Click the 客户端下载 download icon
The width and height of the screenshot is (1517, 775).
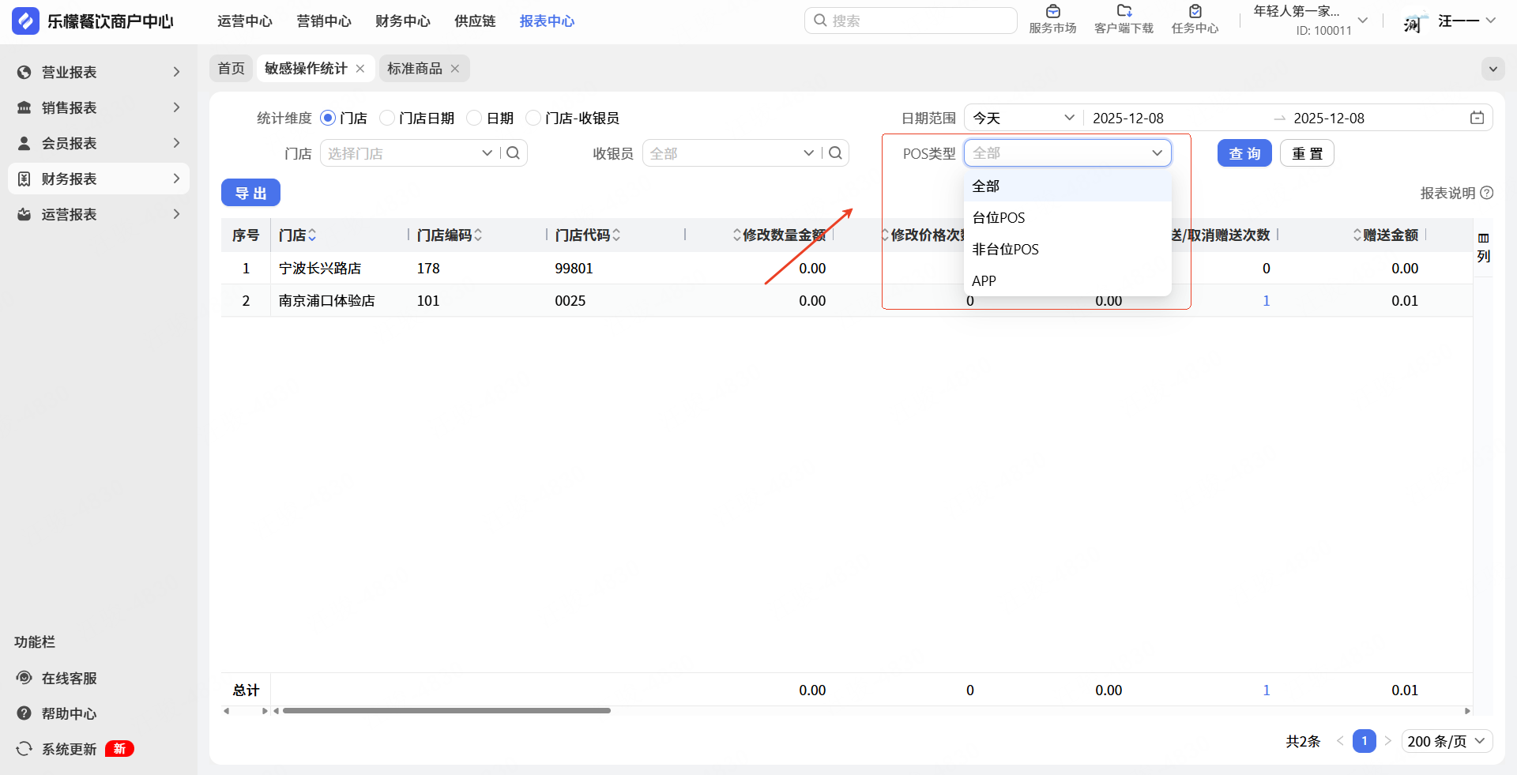1124,12
